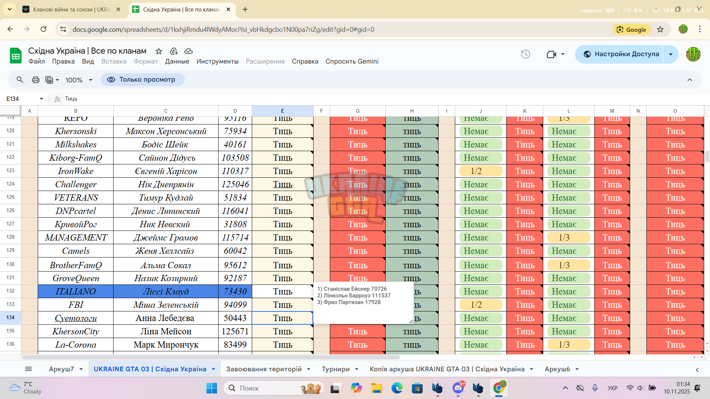The image size is (710, 399).
Task: Open Copilot from taskbar
Action: (x=356, y=388)
